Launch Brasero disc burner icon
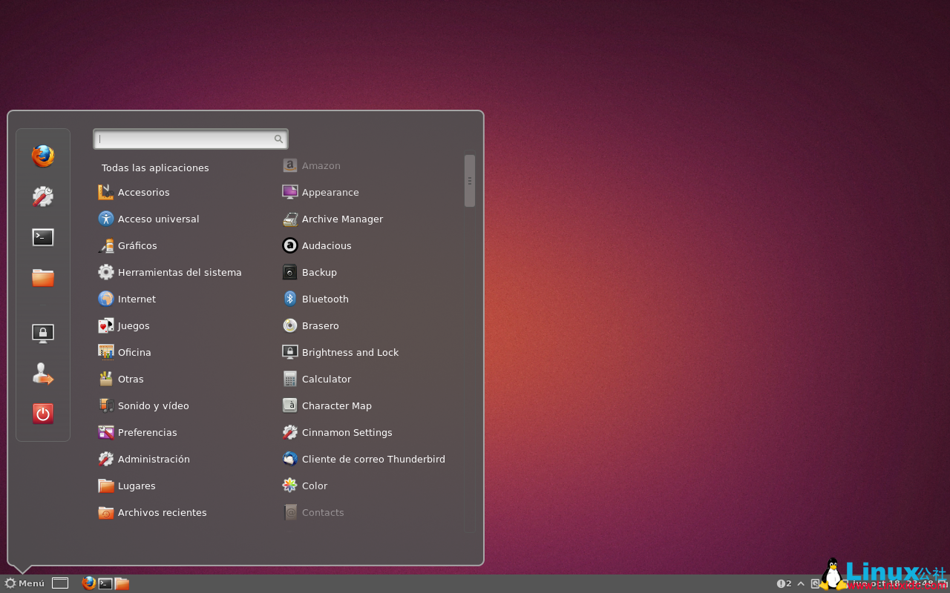The height and width of the screenshot is (593, 950). (x=290, y=325)
